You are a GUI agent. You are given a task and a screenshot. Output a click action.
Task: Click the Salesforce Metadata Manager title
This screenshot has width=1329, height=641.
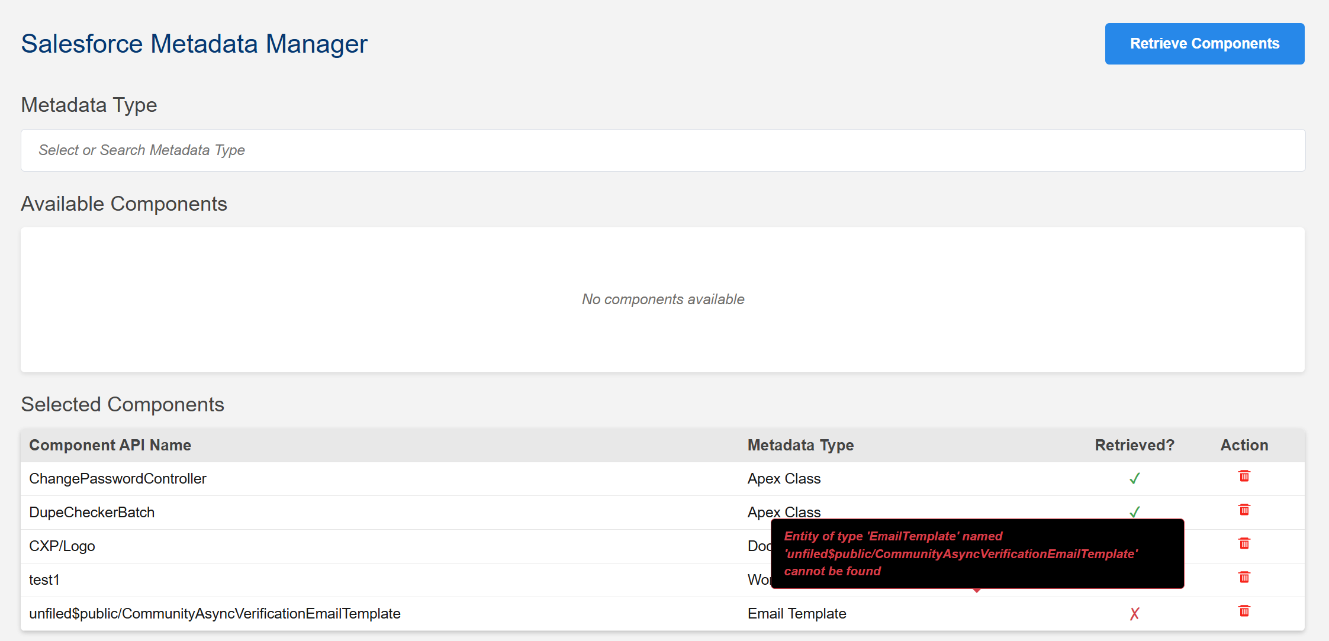click(194, 44)
